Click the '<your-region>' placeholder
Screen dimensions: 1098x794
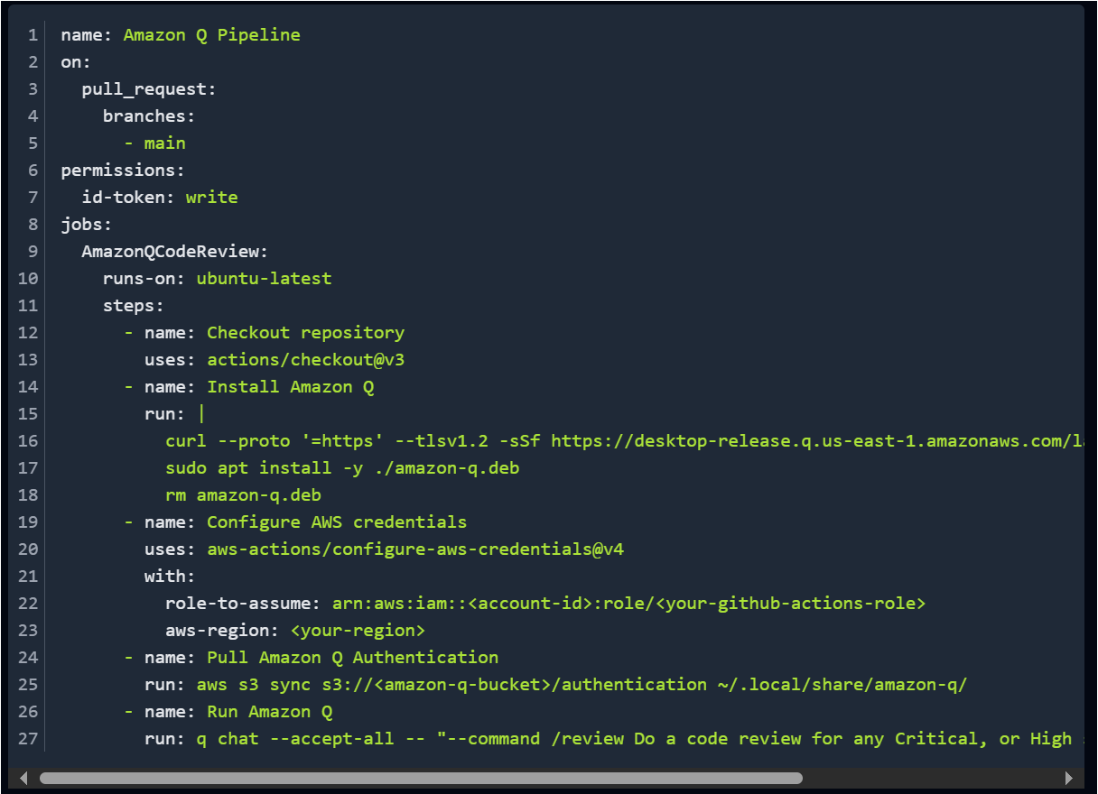358,631
